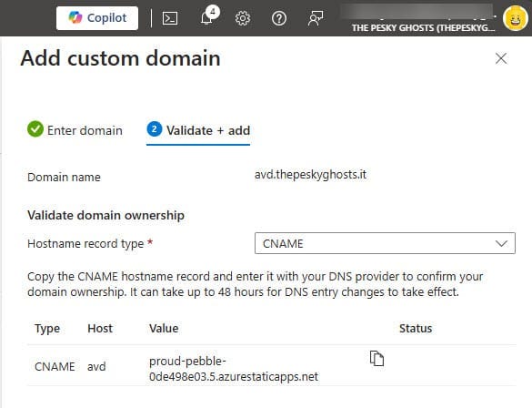
Task: Select the Validate + add tab
Action: (x=198, y=131)
